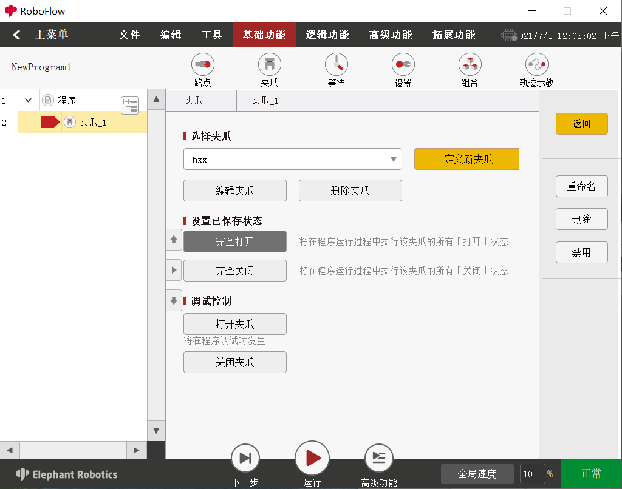Click 打开夹爪 debug button

point(235,324)
